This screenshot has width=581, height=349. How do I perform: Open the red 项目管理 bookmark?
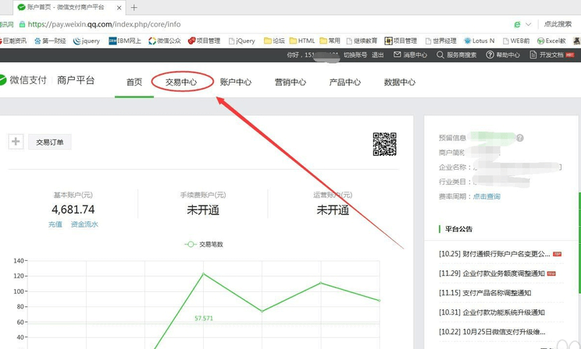click(204, 41)
